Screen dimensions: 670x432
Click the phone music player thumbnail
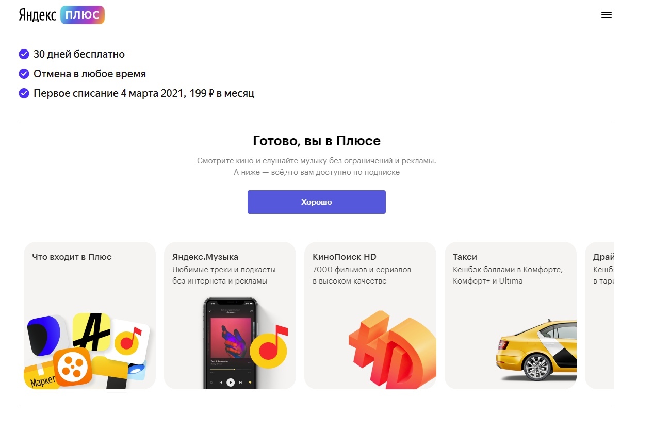click(230, 343)
